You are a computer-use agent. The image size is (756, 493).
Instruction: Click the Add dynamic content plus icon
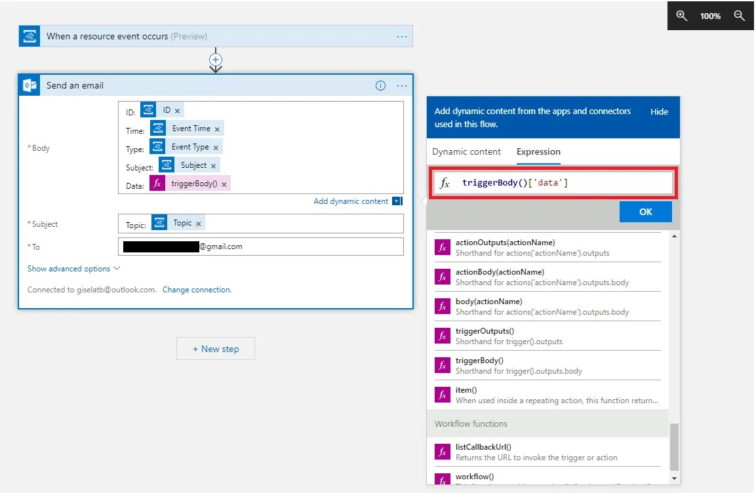[397, 201]
